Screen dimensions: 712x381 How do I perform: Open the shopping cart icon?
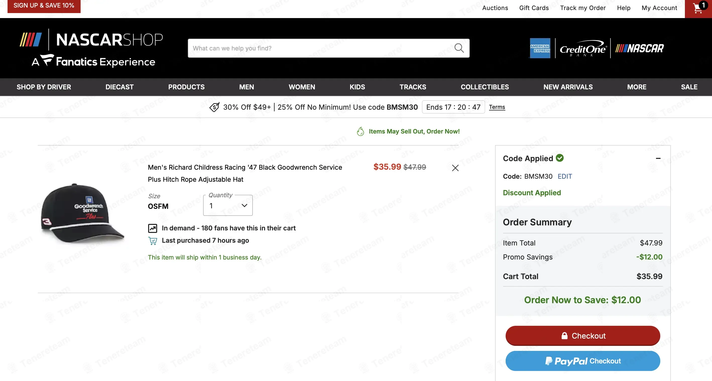coord(698,8)
